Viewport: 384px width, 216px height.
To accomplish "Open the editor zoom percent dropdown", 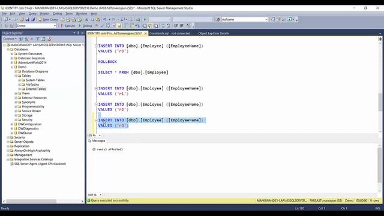I will tap(100, 136).
